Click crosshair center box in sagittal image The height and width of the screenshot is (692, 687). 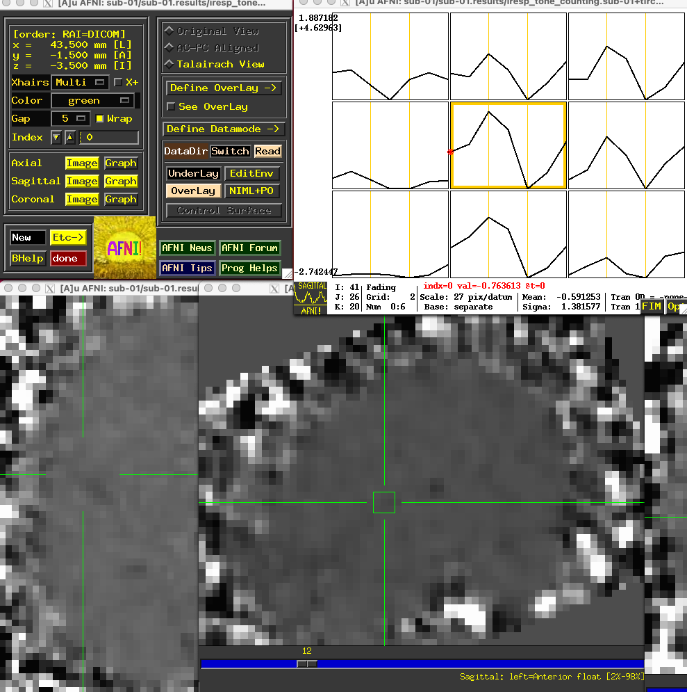[384, 503]
